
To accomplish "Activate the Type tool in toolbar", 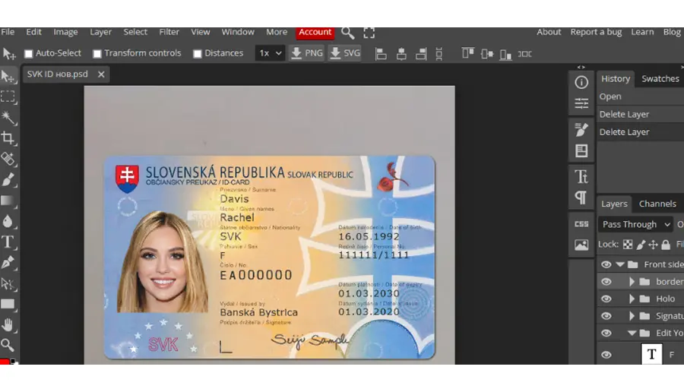I will (x=8, y=242).
